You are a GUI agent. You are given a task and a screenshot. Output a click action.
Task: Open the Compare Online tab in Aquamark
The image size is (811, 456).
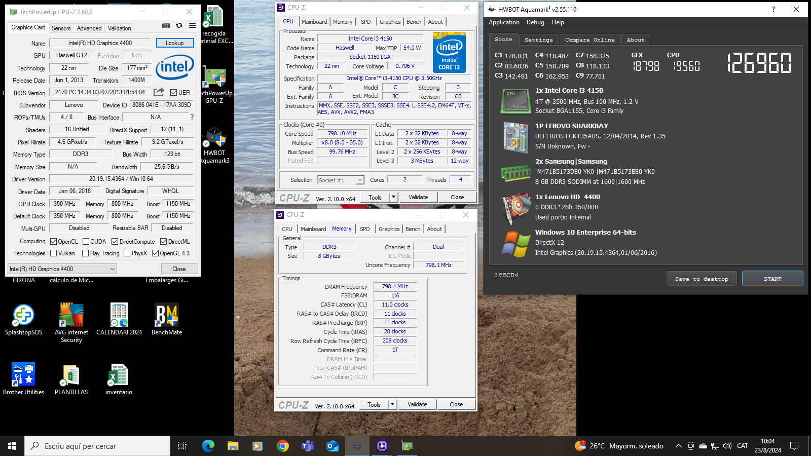[x=589, y=40]
